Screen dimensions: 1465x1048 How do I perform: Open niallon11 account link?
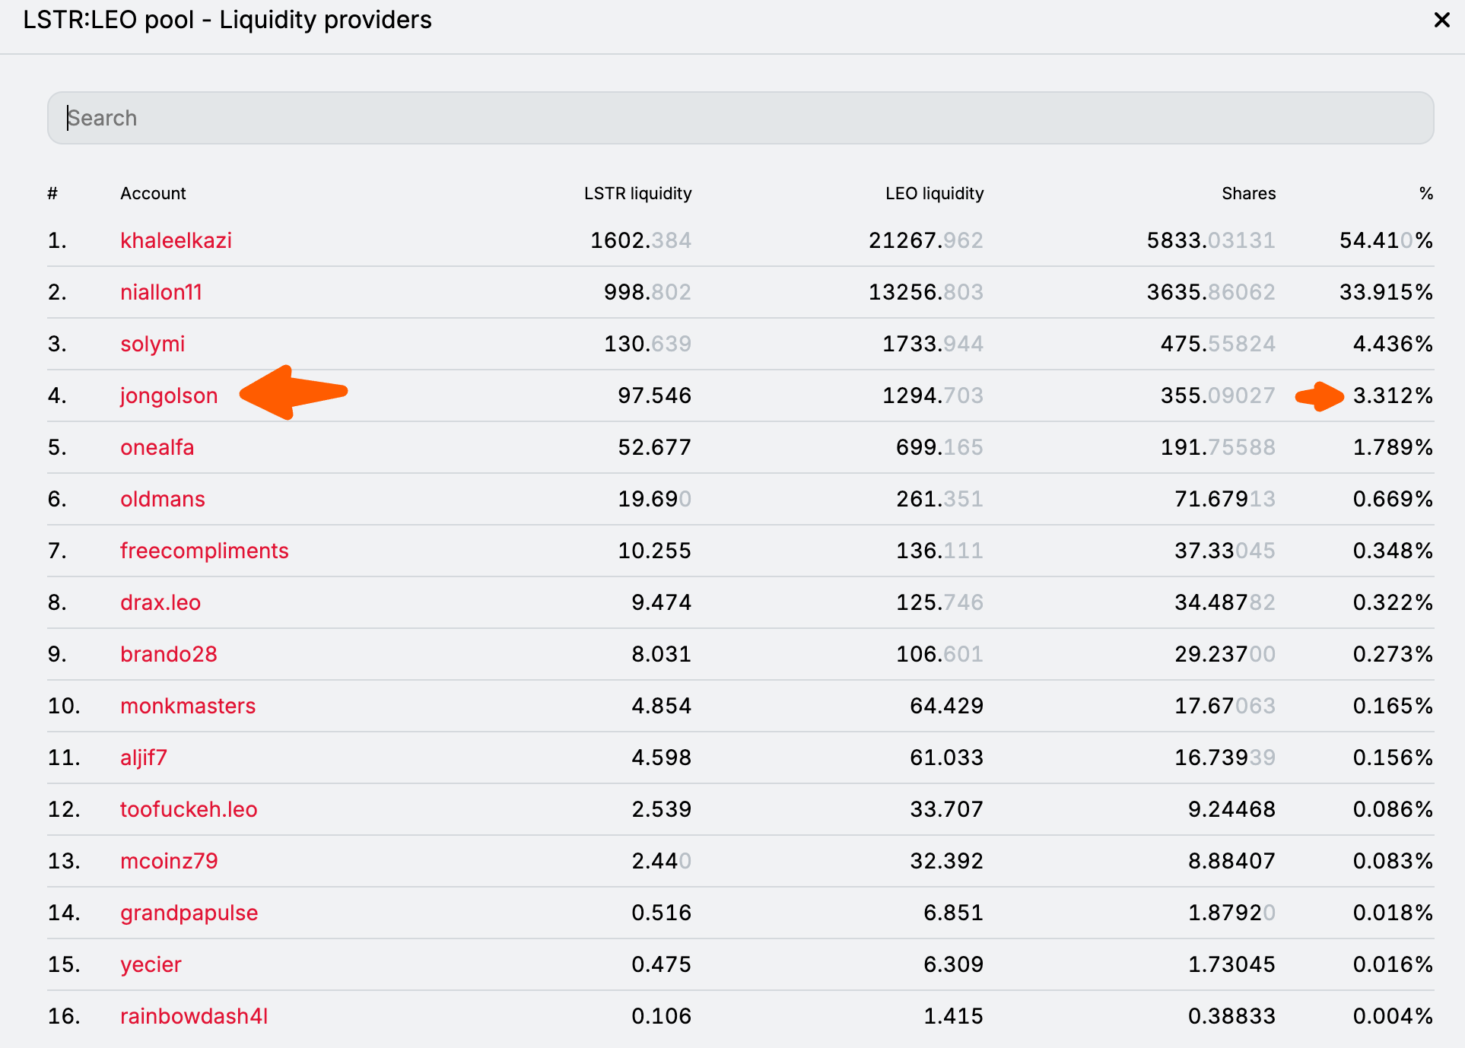pos(161,292)
